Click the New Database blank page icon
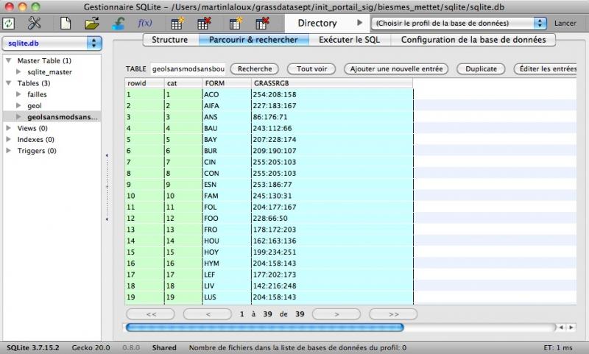The width and height of the screenshot is (589, 354). 66,24
